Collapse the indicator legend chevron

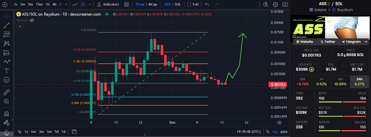coord(20,27)
